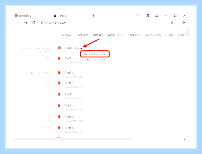This screenshot has width=202, height=154.
Task: Select the История section tab
Action: click(x=98, y=35)
